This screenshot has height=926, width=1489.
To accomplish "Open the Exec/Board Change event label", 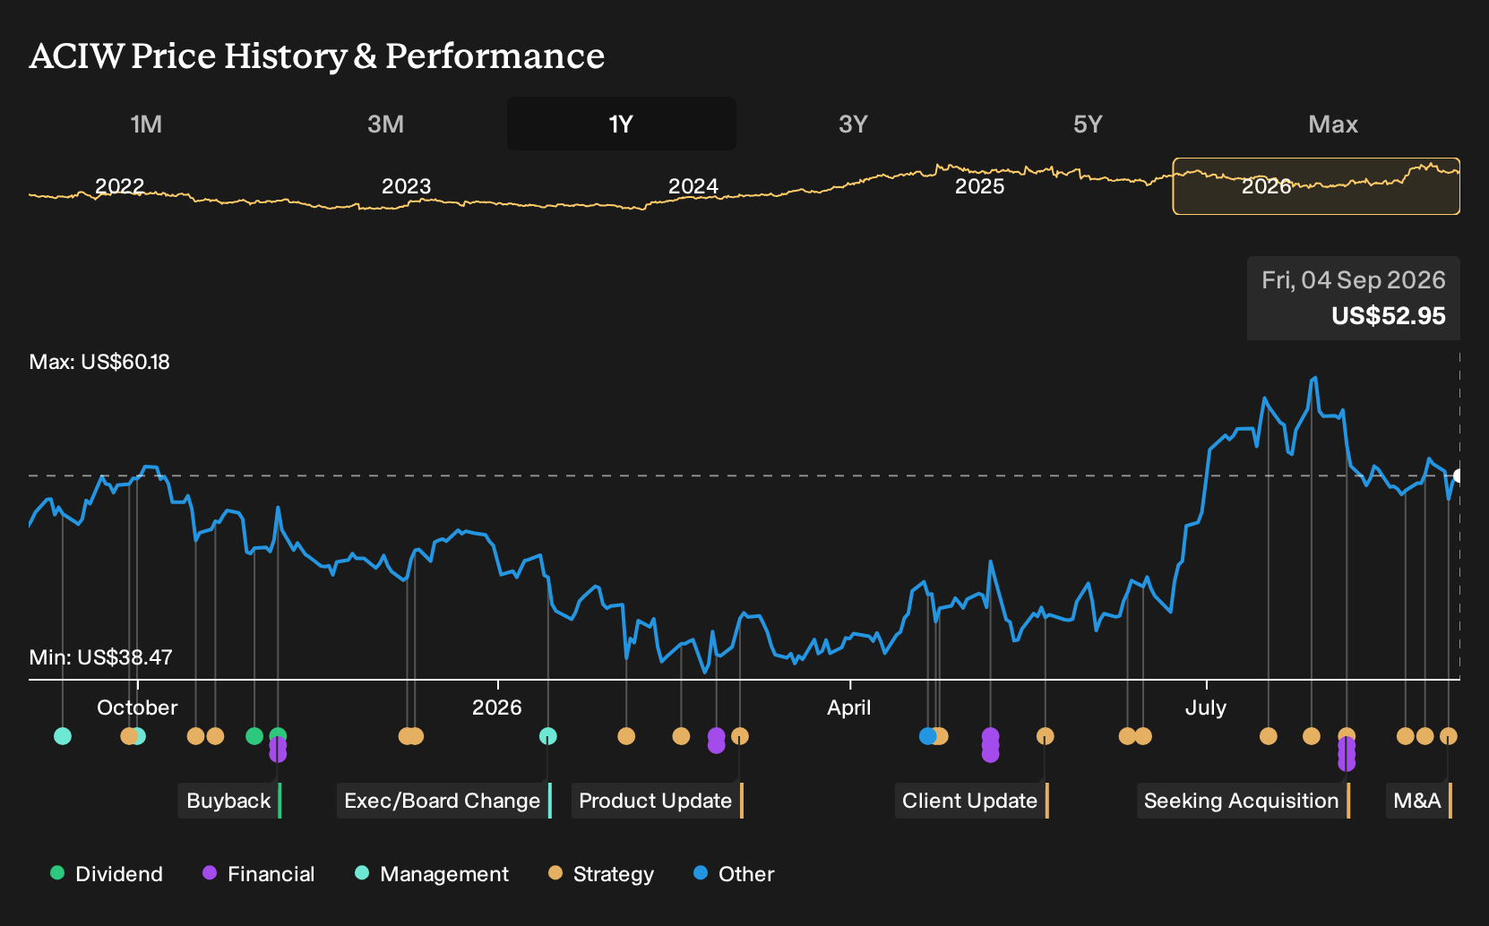I will point(443,801).
